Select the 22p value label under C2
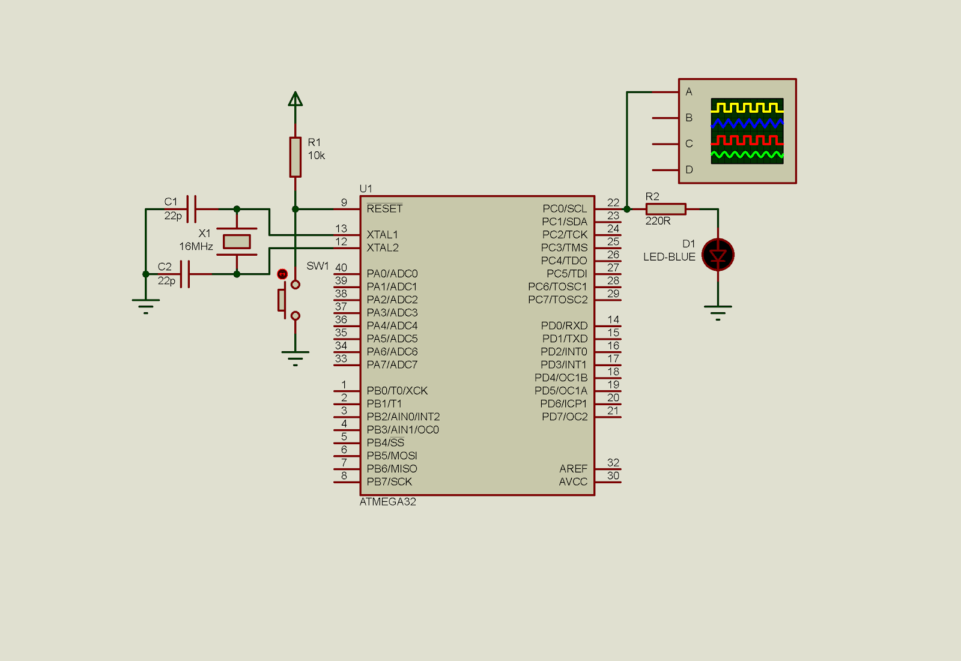Image resolution: width=961 pixels, height=661 pixels. pos(166,280)
